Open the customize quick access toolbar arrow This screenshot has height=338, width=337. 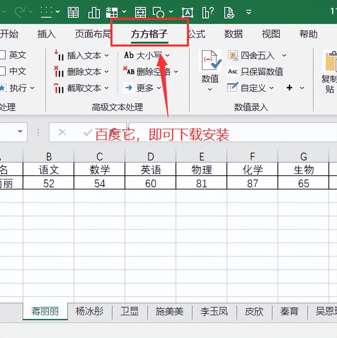(x=249, y=12)
